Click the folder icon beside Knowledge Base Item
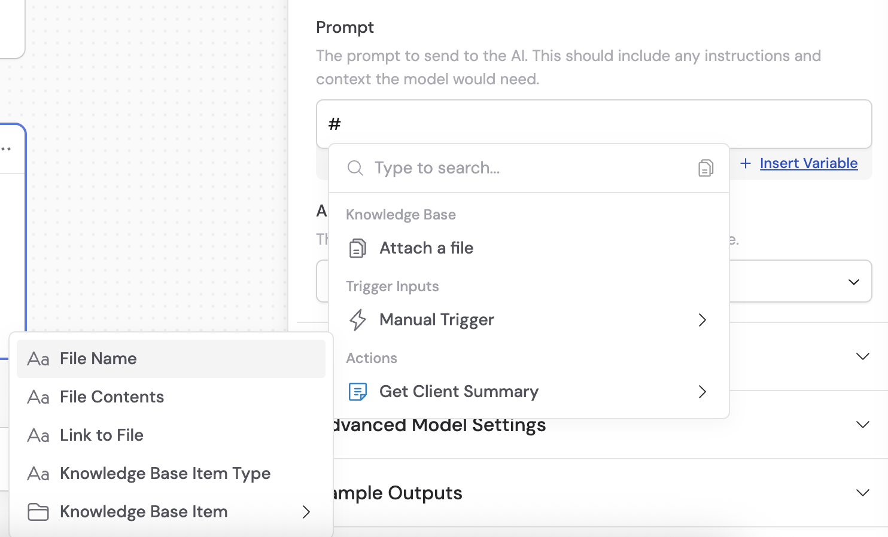888x537 pixels. coord(38,512)
